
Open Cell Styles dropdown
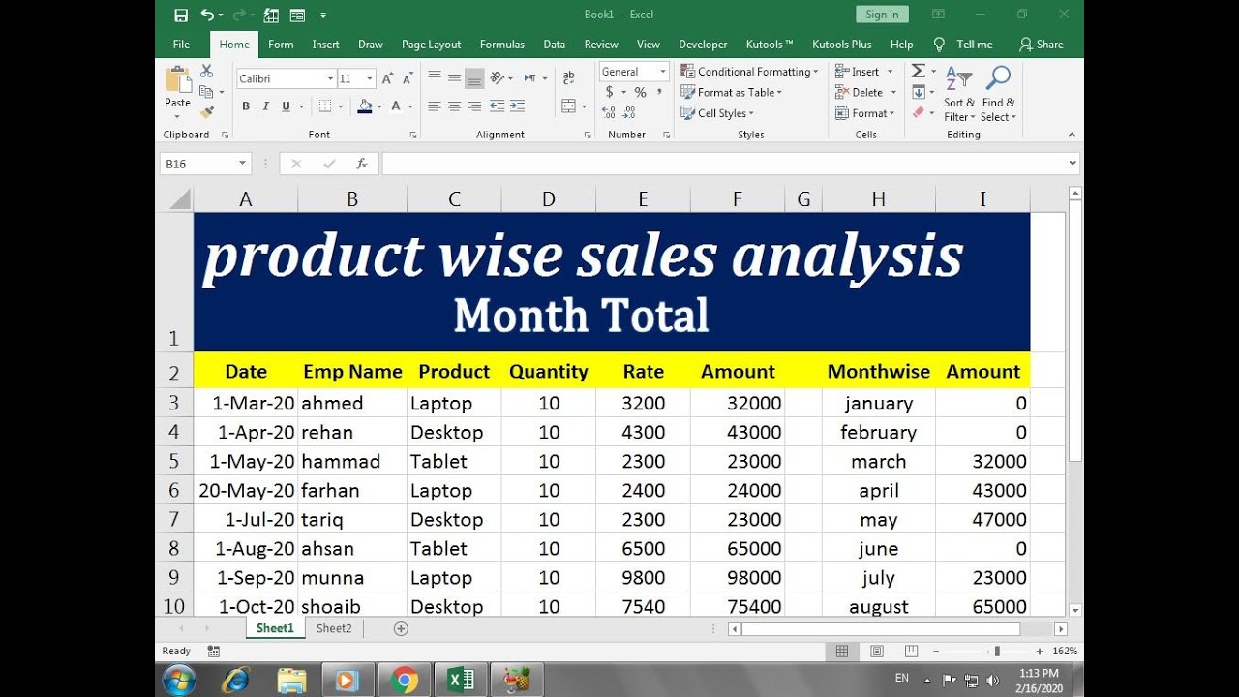tap(717, 113)
